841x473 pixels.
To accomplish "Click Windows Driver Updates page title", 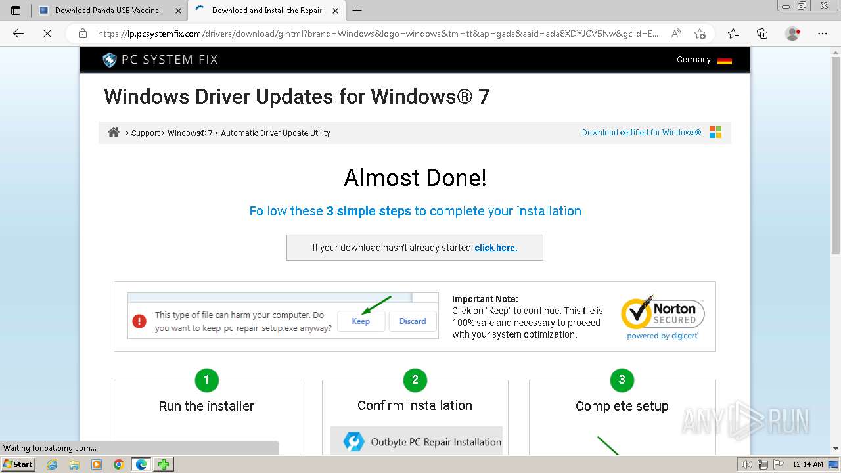I will 297,97.
